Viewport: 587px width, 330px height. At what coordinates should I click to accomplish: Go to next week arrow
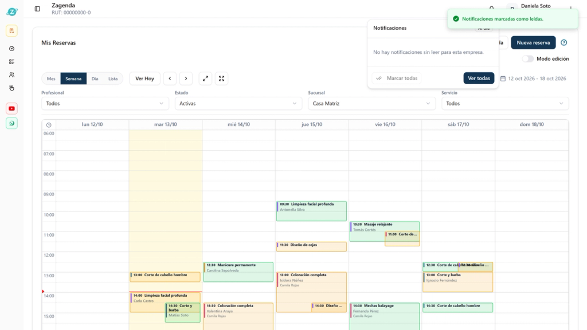pyautogui.click(x=186, y=78)
